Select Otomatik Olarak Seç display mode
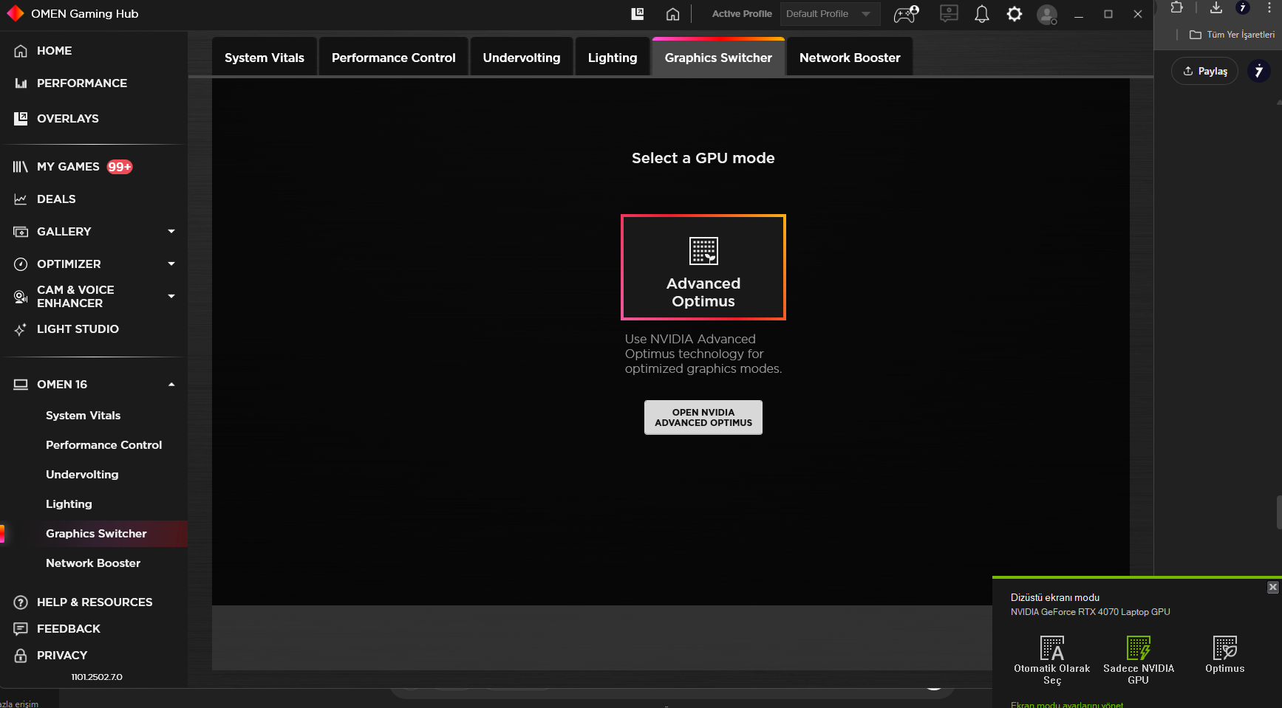 click(1052, 660)
